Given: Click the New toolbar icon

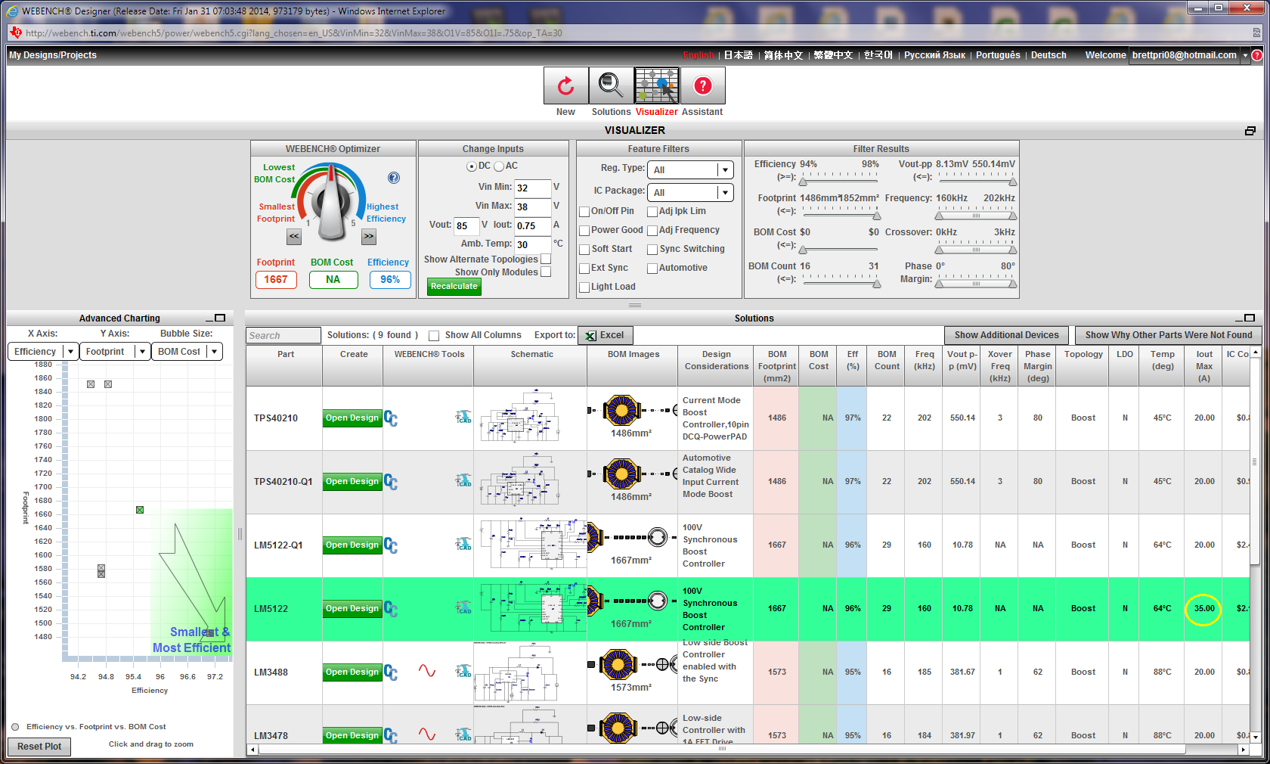Looking at the screenshot, I should click(x=565, y=85).
